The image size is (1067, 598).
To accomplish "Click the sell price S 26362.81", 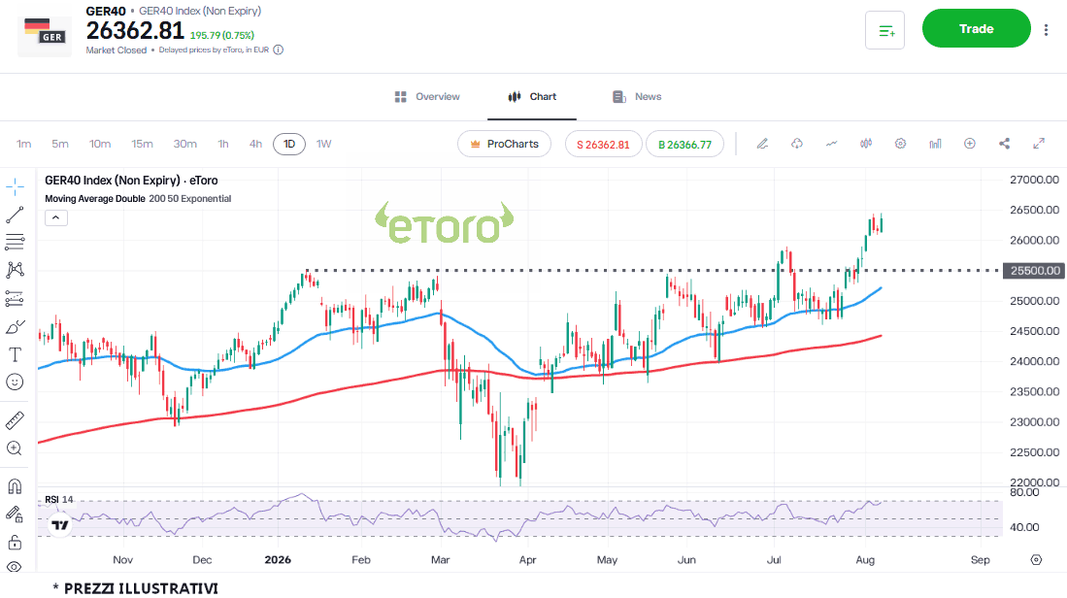I will (x=604, y=145).
